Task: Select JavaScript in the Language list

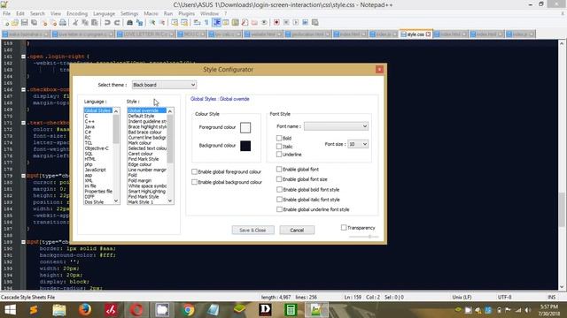Action: (96, 170)
